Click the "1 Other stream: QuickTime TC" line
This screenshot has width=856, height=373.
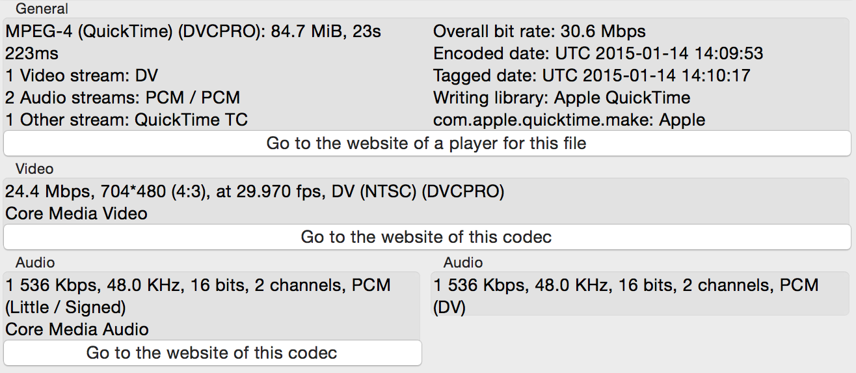click(x=127, y=120)
